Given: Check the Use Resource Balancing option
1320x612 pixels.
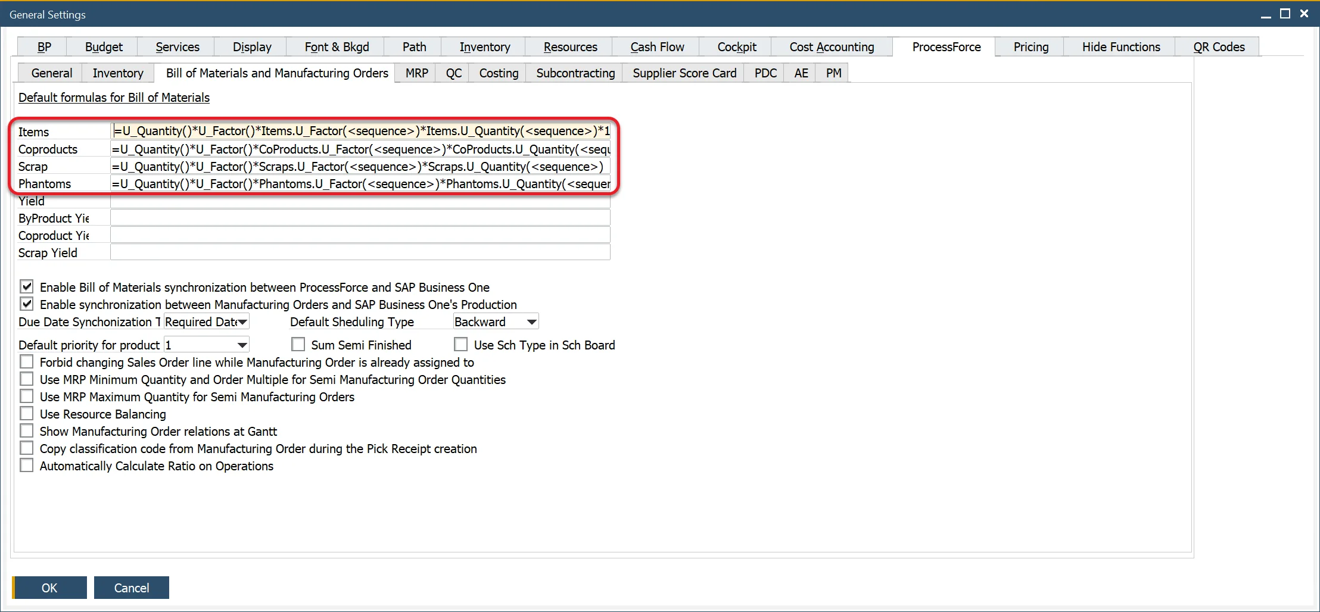Looking at the screenshot, I should tap(27, 414).
